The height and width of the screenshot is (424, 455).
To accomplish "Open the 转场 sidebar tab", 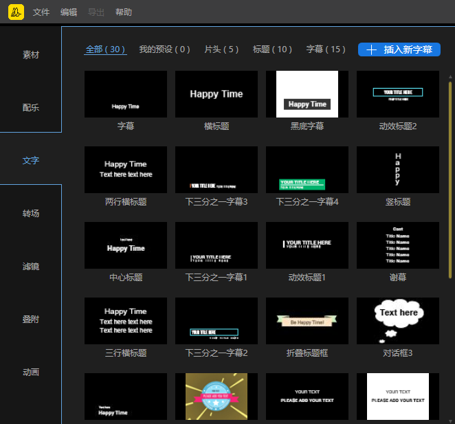I will coord(31,213).
